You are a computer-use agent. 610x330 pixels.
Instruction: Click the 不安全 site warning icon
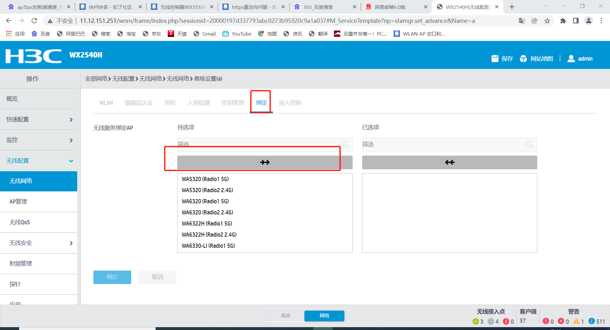pos(50,21)
